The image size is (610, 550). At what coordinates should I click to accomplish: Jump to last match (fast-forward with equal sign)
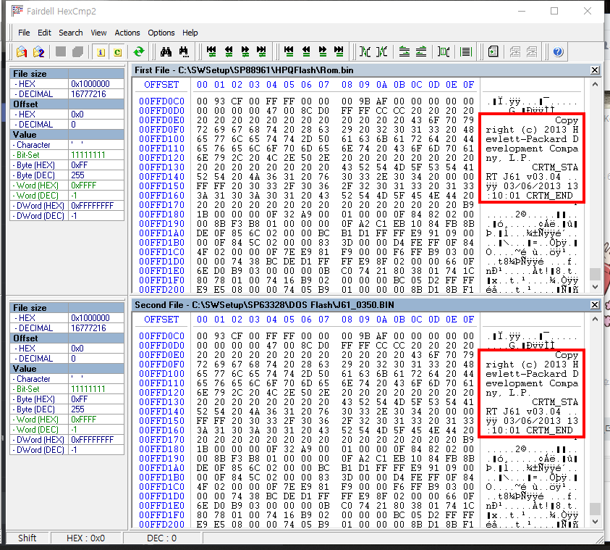click(x=339, y=51)
